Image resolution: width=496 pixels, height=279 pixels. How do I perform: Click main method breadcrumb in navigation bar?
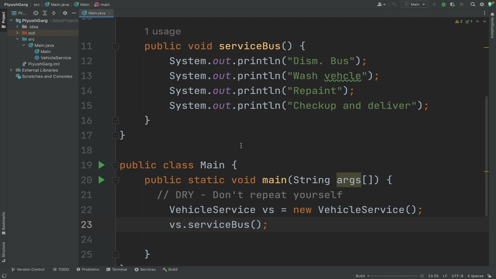pos(102,5)
